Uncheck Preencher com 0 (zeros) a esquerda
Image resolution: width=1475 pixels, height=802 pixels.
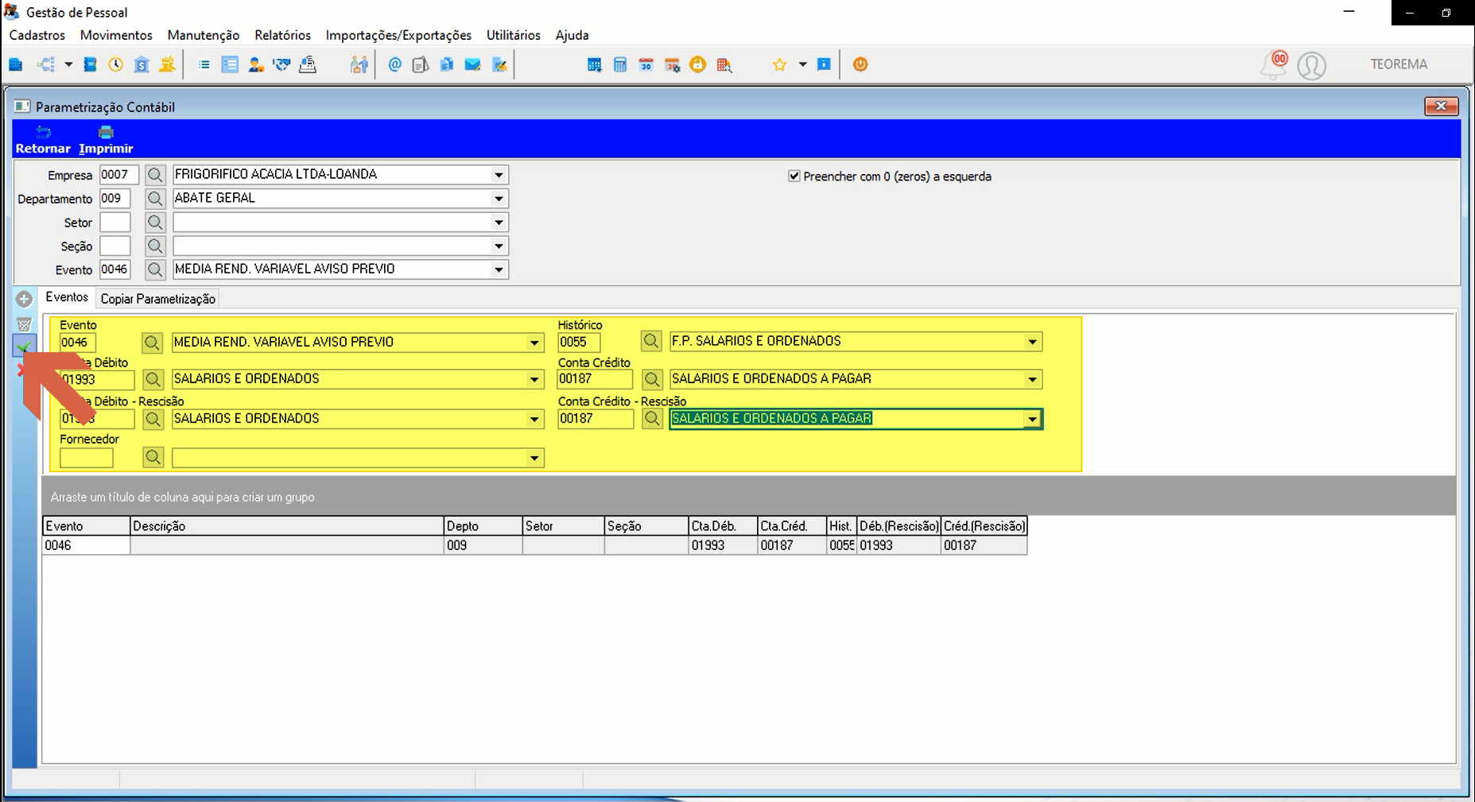[794, 176]
